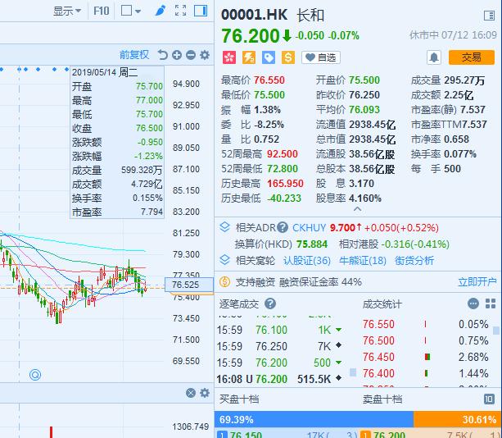This screenshot has height=438, width=502.
Task: Zoom out chart with minus icon
Action: [x=191, y=55]
